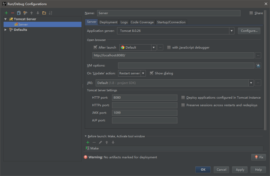Click the vertical scrollbar on the right side
270x176 pixels.
(265, 70)
